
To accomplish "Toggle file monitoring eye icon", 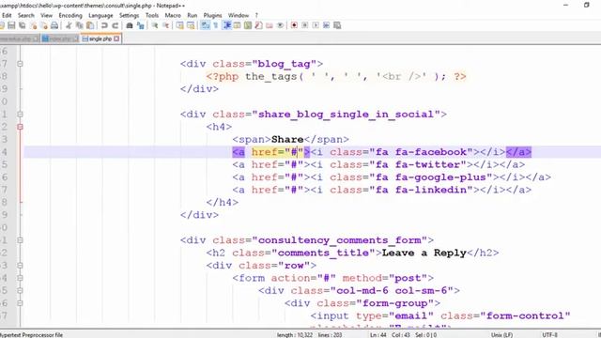I will [x=280, y=25].
